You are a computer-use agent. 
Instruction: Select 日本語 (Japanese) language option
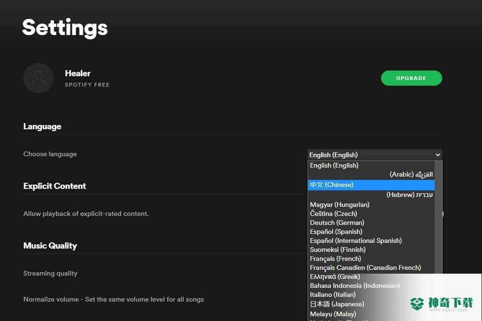click(371, 304)
